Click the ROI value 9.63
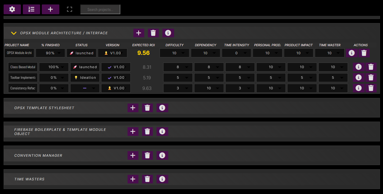 (x=147, y=88)
